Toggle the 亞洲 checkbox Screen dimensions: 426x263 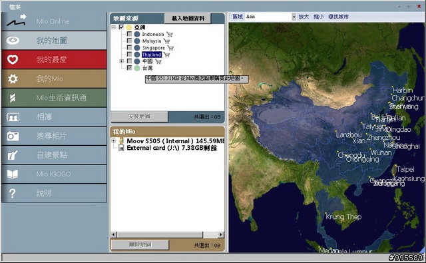click(x=121, y=27)
